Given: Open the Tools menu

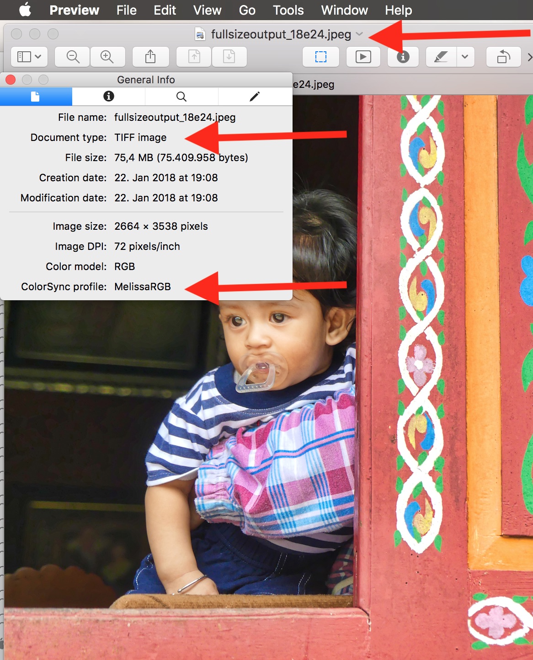Looking at the screenshot, I should coord(288,10).
